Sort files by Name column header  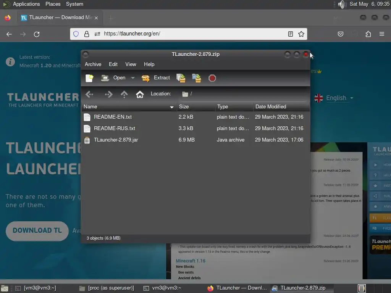[x=129, y=107]
